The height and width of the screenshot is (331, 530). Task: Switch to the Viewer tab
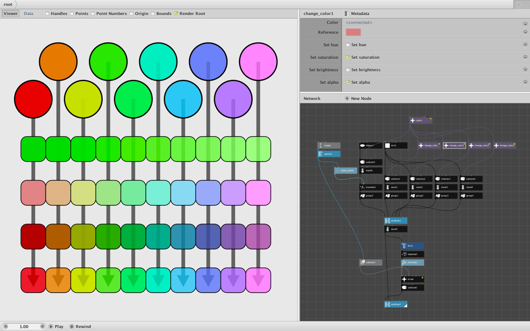pyautogui.click(x=11, y=14)
